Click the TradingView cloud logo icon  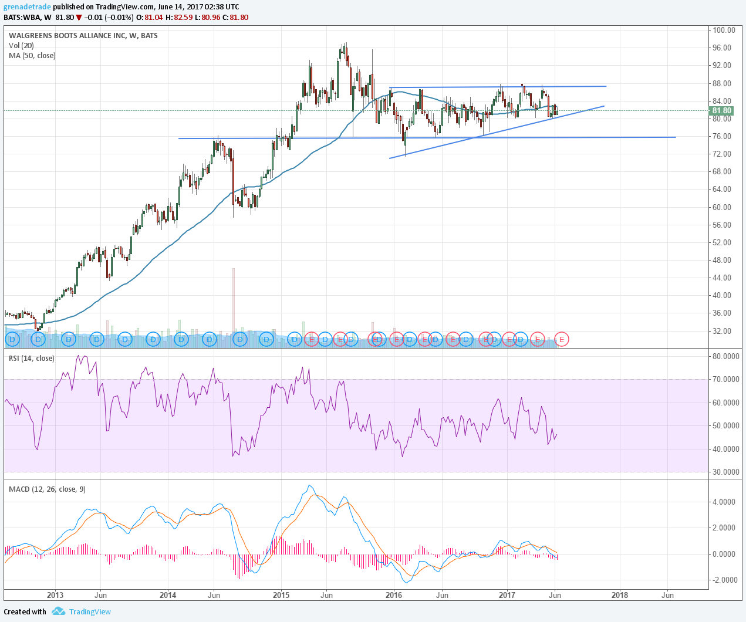click(58, 611)
